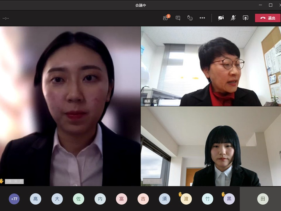Select participant 黒 with raised hand

(229, 199)
